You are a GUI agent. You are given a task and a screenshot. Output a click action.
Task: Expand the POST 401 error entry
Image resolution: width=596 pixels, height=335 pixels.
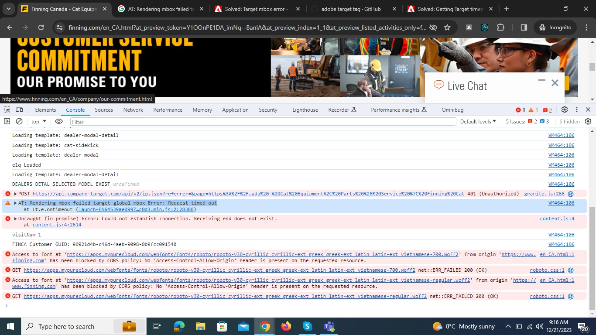point(16,194)
